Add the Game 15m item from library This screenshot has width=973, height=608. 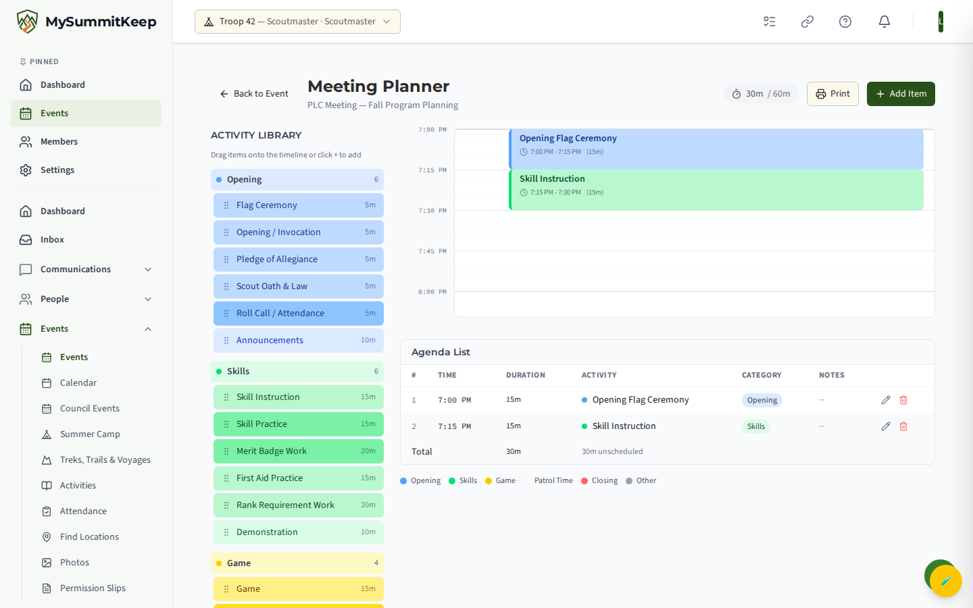(x=299, y=589)
